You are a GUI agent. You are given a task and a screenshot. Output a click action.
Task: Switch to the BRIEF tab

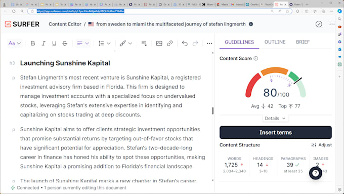pos(303,42)
